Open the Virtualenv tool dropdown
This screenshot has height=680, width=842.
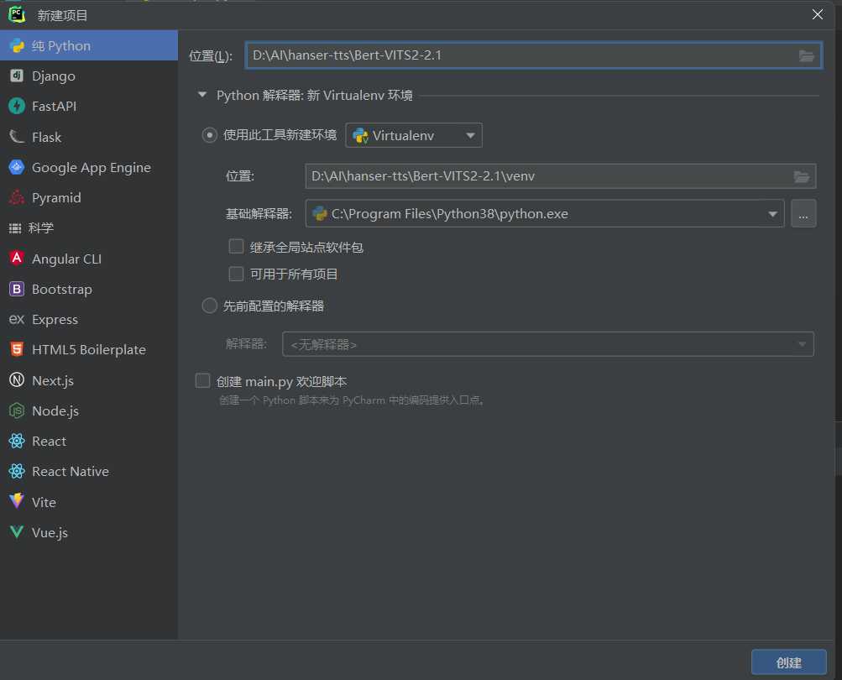[x=414, y=135]
